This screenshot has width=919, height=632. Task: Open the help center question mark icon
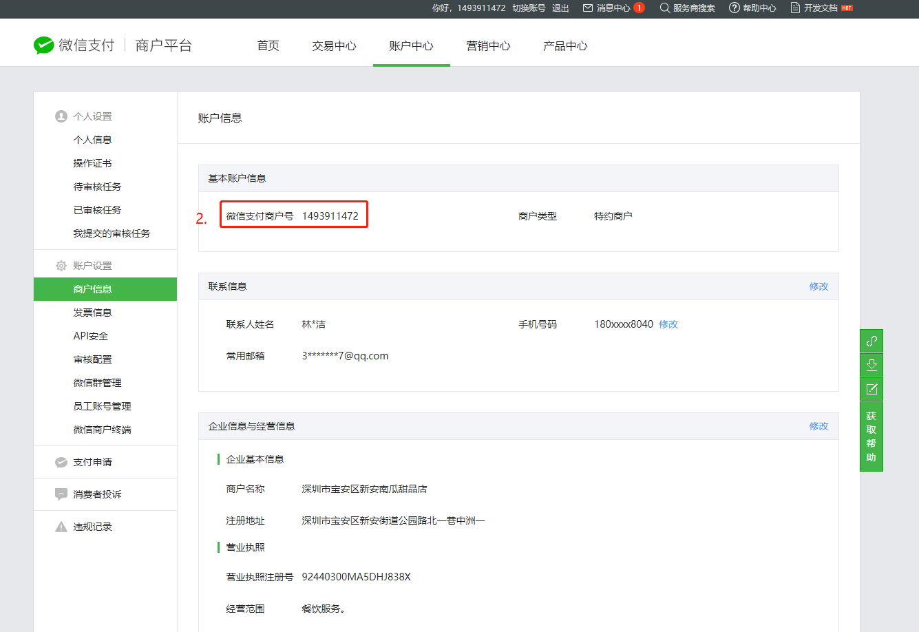[x=735, y=8]
